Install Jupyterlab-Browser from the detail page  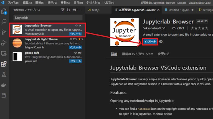[x=150, y=42]
